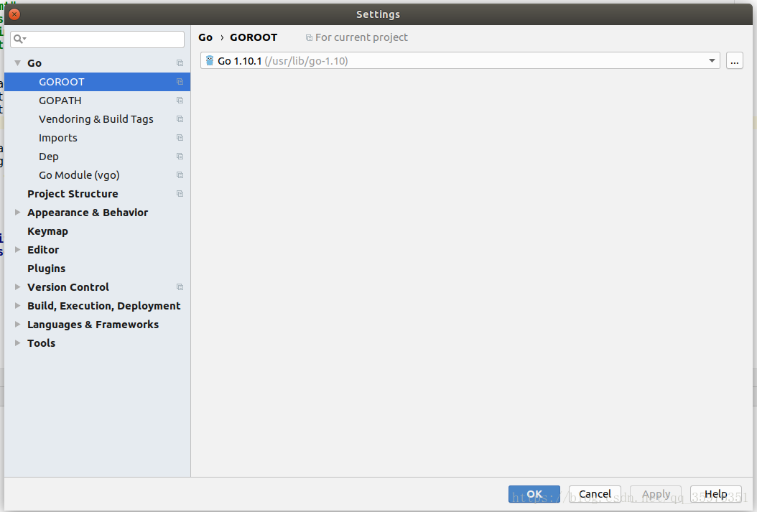
Task: Click the project-level icon beside the Go row
Action: tap(180, 63)
